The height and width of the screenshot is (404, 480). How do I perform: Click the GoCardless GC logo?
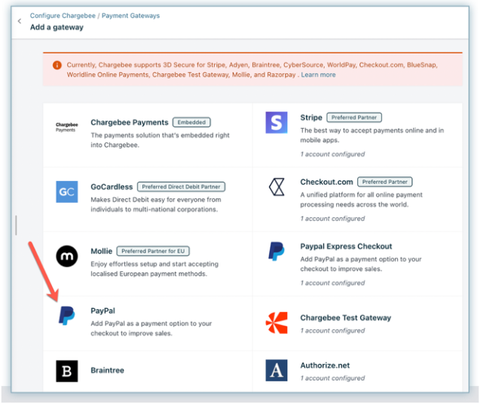click(x=66, y=191)
